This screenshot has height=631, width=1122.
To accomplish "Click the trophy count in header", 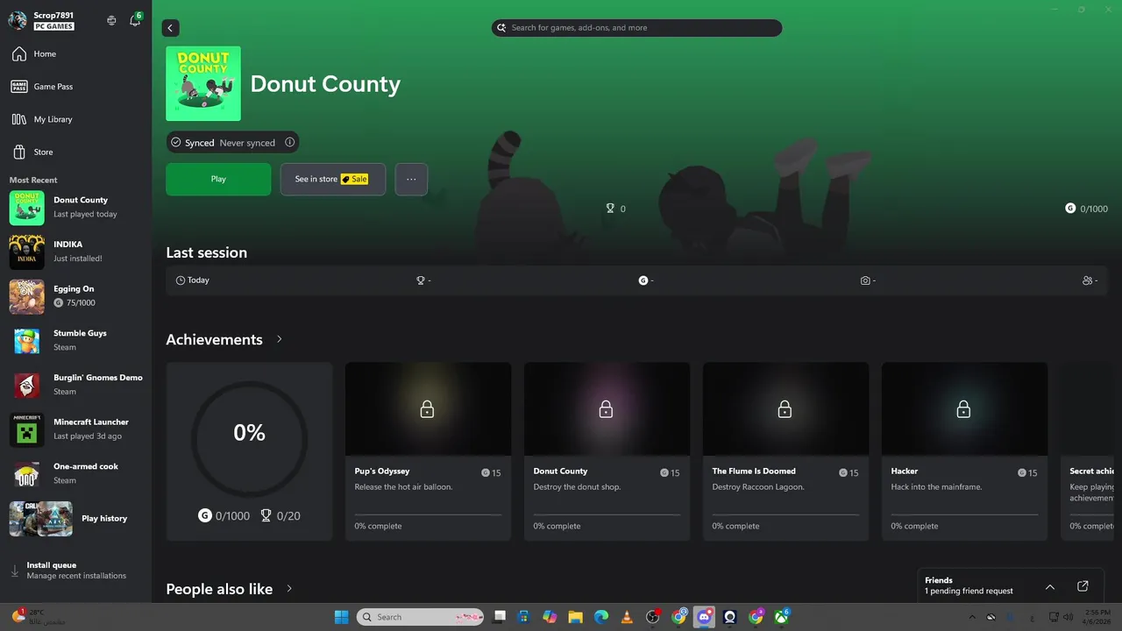I will click(615, 209).
